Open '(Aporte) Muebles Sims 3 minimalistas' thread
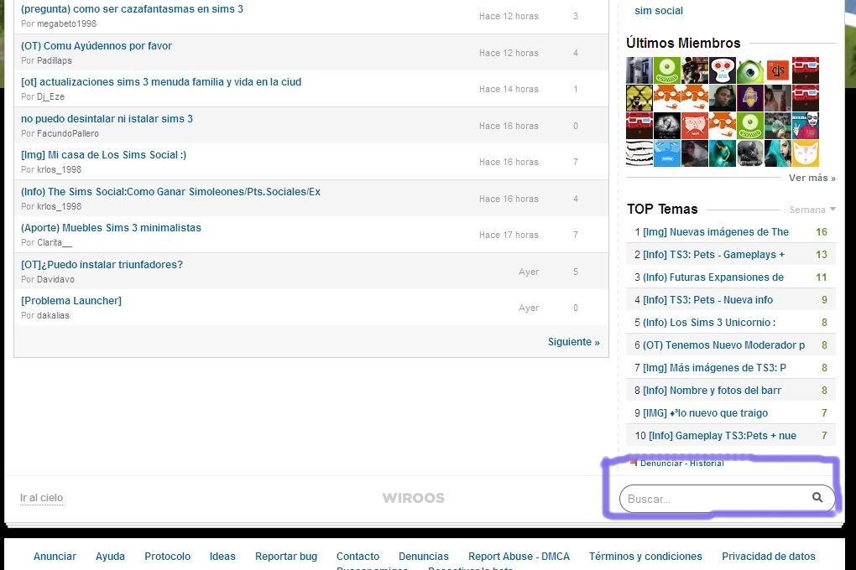The height and width of the screenshot is (570, 856). pos(111,227)
